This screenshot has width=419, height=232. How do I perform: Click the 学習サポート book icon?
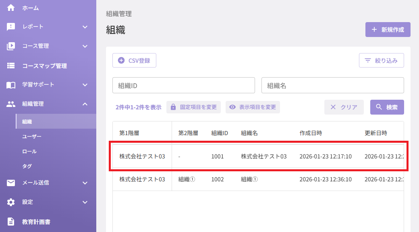pos(11,85)
